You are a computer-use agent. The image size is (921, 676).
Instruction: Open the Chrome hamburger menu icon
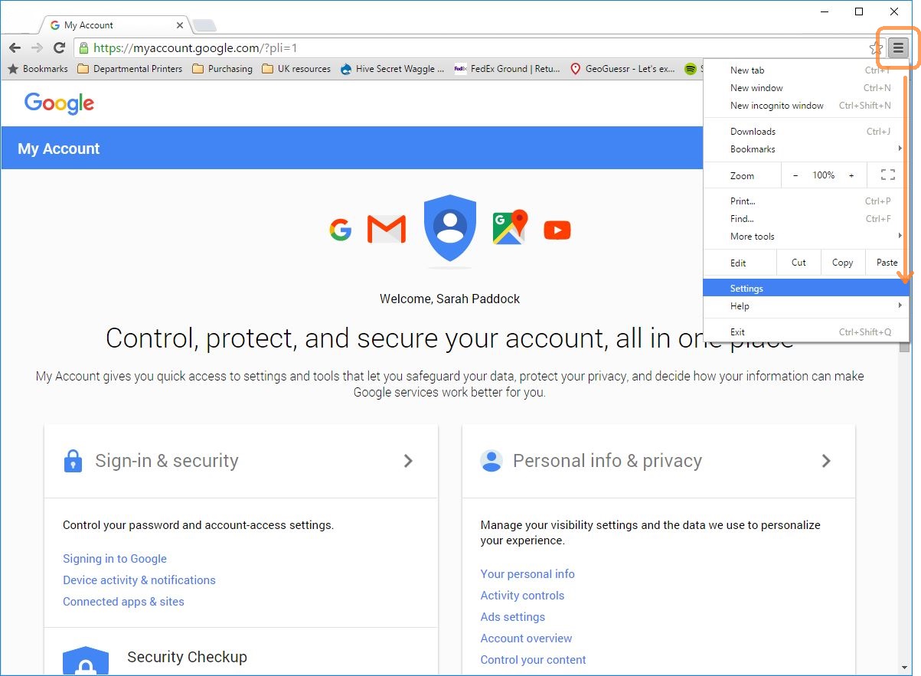(x=898, y=47)
